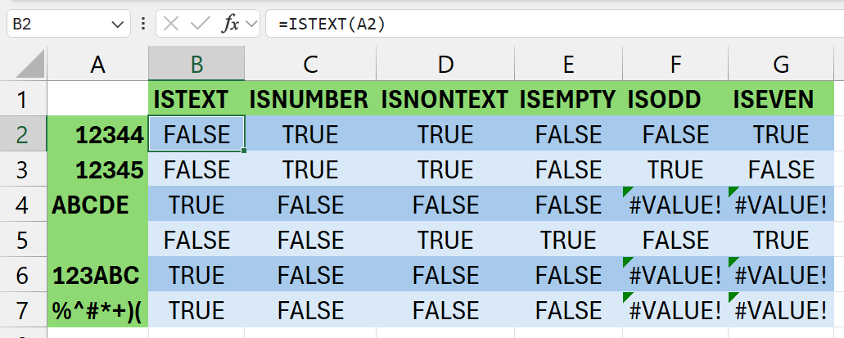Click ISNONTEXT TRUE cell in row 5
844x338 pixels.
tap(445, 240)
